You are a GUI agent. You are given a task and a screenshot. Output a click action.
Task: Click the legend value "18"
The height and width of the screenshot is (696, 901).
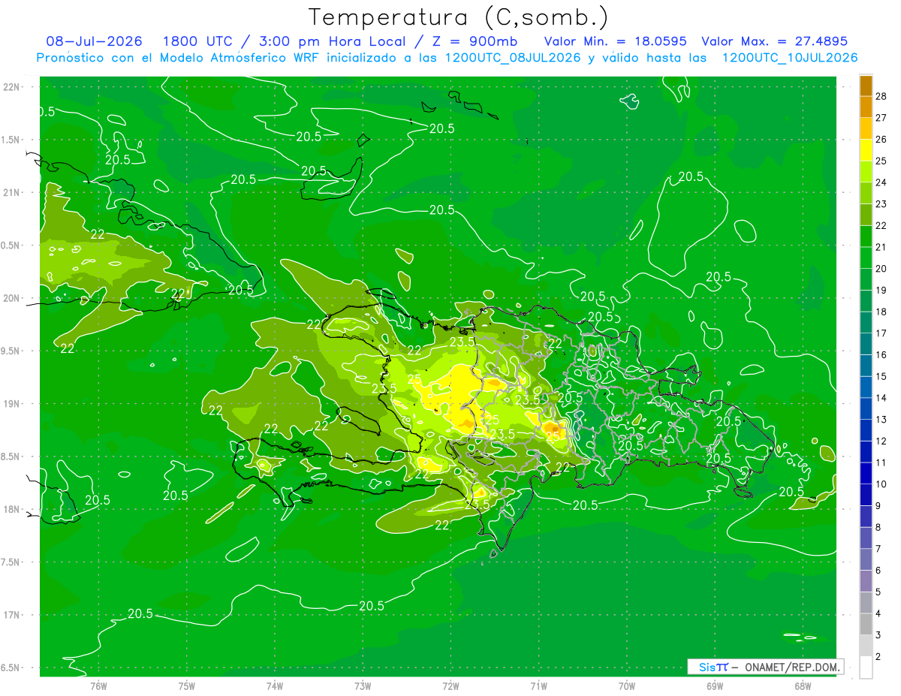click(x=881, y=312)
